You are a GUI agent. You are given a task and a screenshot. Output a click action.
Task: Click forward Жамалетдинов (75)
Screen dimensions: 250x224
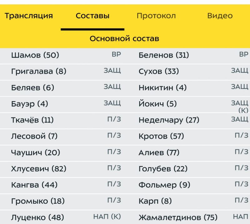pyautogui.click(x=178, y=217)
